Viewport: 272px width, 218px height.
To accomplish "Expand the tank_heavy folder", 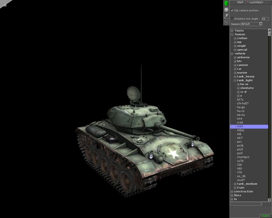I will tap(235, 76).
